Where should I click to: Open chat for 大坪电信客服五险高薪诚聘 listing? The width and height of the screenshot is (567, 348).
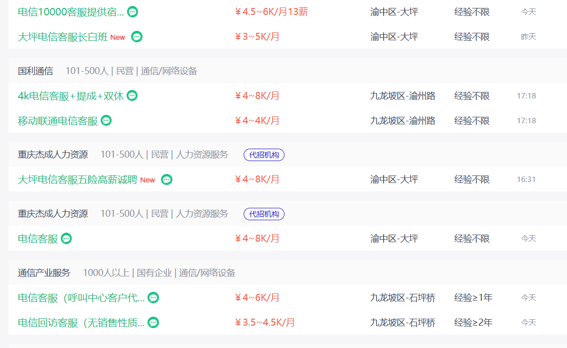(167, 179)
